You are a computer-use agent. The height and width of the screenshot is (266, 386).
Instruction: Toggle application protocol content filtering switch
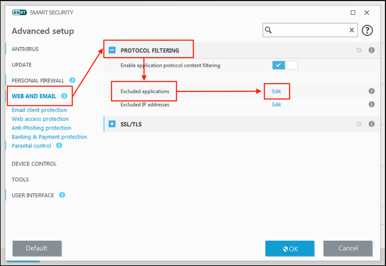285,65
